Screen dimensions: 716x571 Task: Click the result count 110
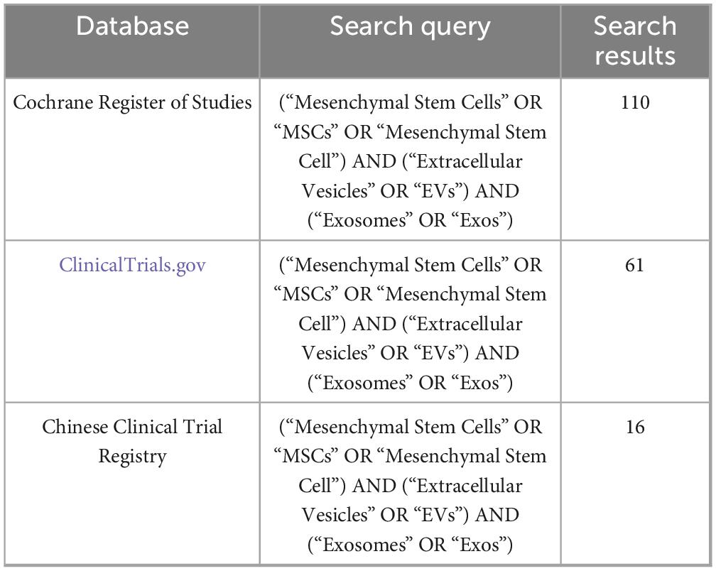tap(634, 103)
